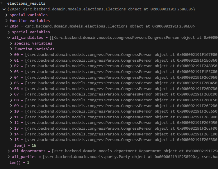218x169 pixels.
Task: Select the len() = 1 row
Action: (x=19, y=163)
